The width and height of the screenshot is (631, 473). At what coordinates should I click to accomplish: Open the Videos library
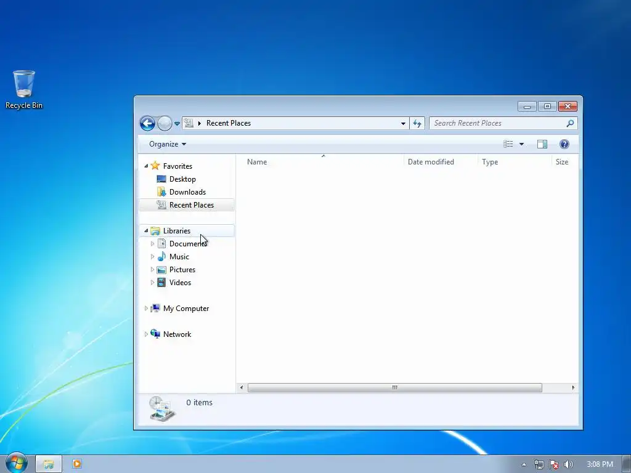pos(181,282)
